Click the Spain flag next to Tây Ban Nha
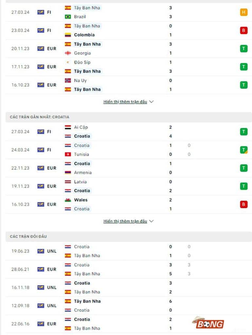The height and width of the screenshot is (335, 252). (x=67, y=8)
